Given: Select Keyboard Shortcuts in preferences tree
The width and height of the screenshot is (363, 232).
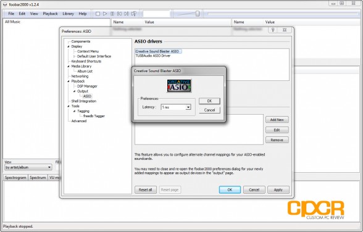Looking at the screenshot, I should pos(86,61).
